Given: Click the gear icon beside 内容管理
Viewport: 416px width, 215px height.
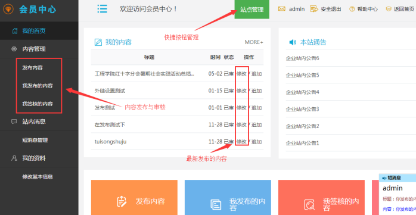Looking at the screenshot, I should pos(14,49).
